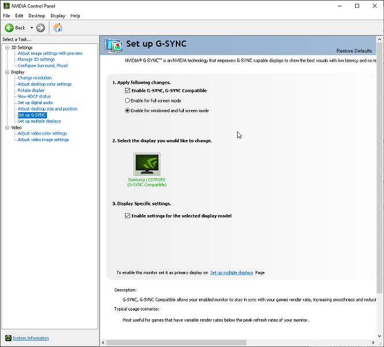384x347 pixels.
Task: Maximize the NVIDIA Control Panel window
Action: [357, 6]
